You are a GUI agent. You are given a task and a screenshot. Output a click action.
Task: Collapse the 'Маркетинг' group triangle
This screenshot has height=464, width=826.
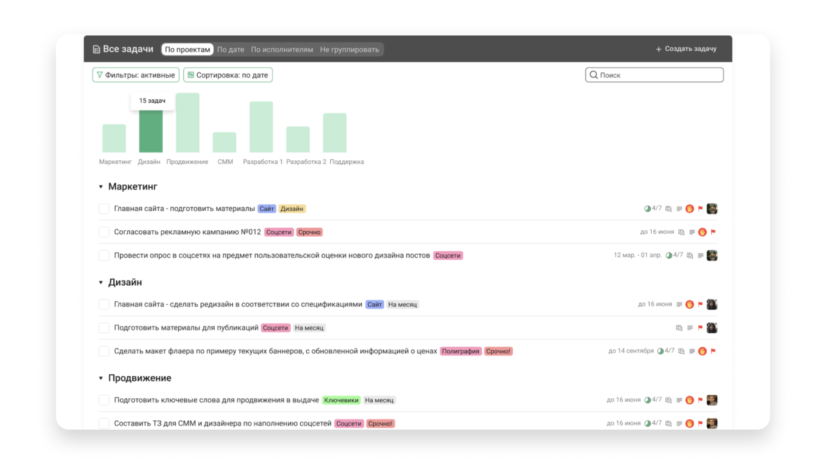[x=101, y=187]
